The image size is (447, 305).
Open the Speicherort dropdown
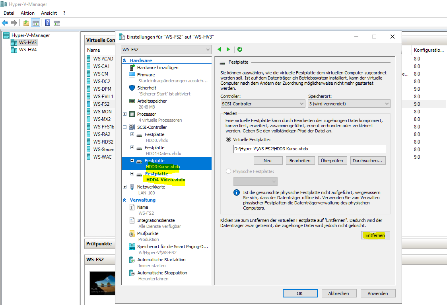(x=349, y=104)
